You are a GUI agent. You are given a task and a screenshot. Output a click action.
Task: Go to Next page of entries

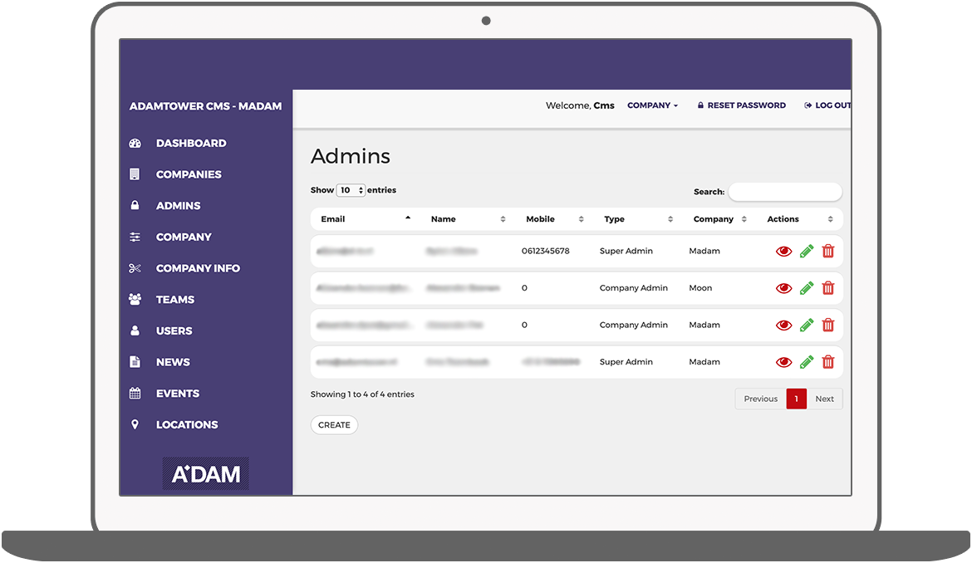824,399
